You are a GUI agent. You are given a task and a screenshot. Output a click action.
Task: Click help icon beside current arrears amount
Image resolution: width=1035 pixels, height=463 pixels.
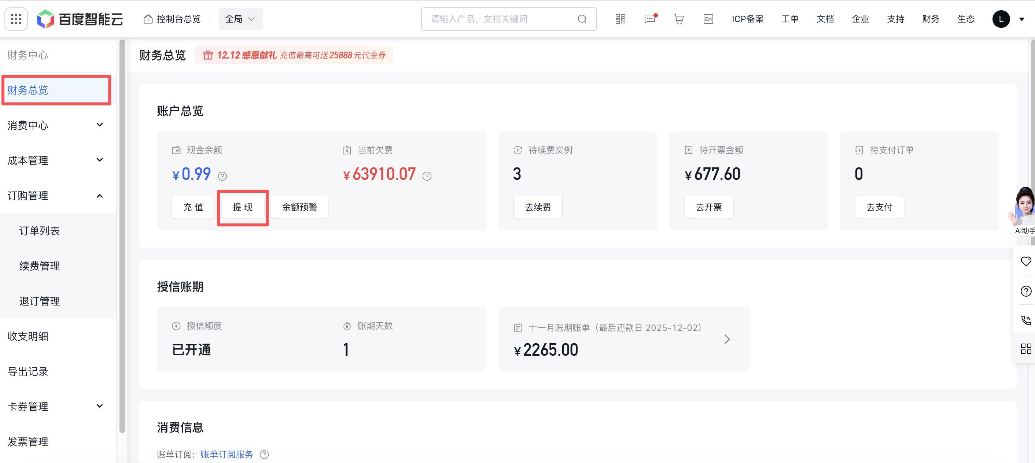(427, 176)
